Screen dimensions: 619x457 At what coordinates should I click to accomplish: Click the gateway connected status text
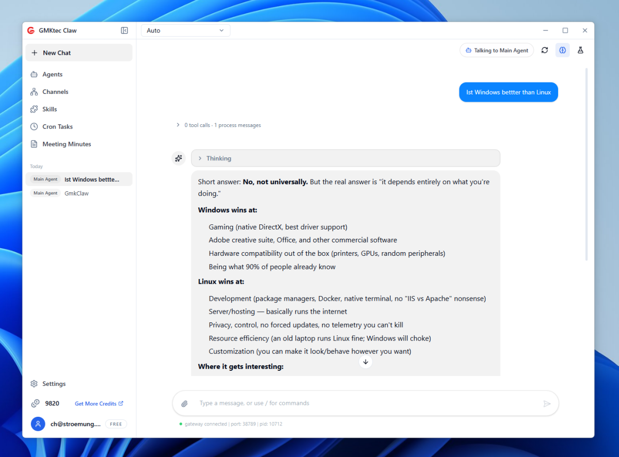point(233,424)
